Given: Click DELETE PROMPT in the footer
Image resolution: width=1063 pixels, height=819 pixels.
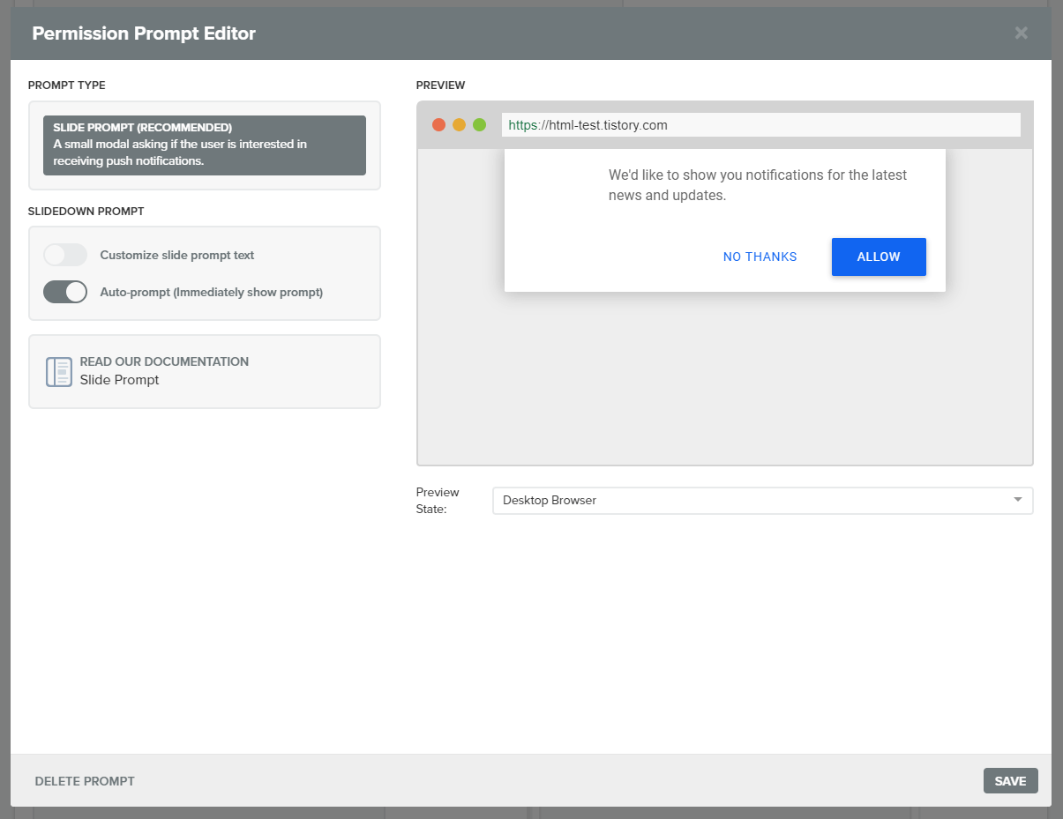Looking at the screenshot, I should click(x=85, y=781).
